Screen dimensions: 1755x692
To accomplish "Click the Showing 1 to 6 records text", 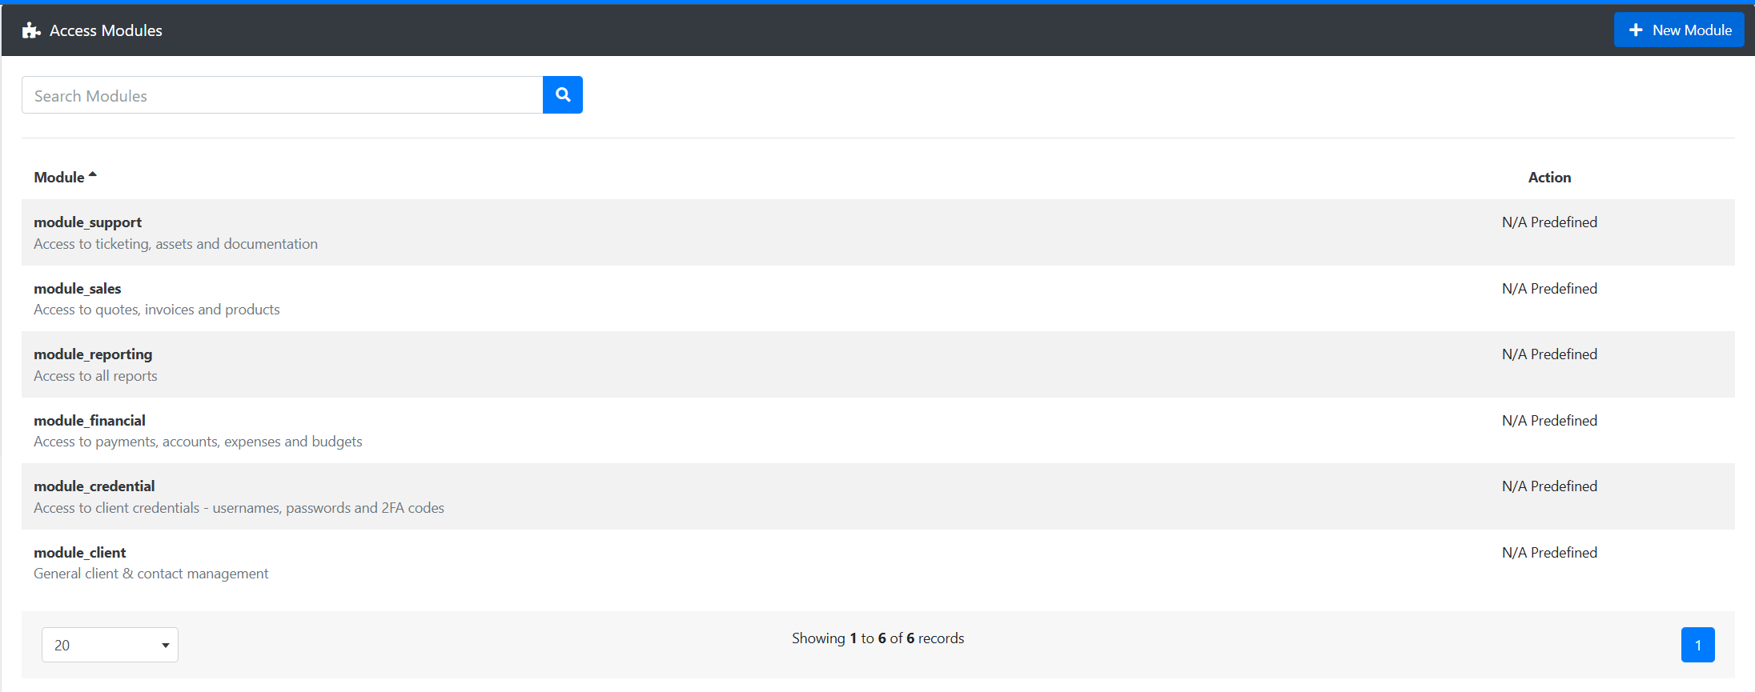I will (x=877, y=638).
